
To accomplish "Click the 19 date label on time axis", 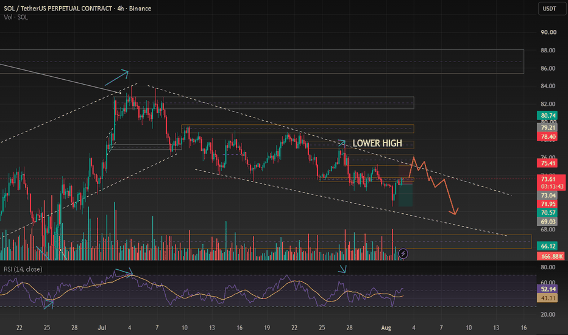I will (267, 328).
